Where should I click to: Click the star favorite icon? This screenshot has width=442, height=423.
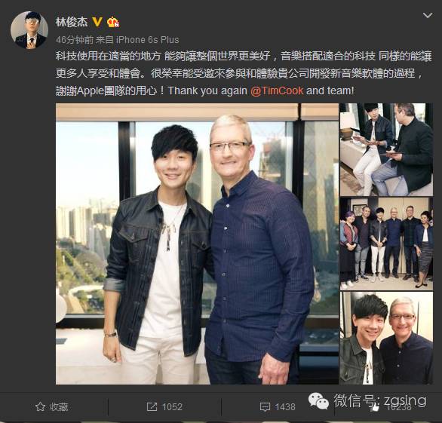coord(40,406)
